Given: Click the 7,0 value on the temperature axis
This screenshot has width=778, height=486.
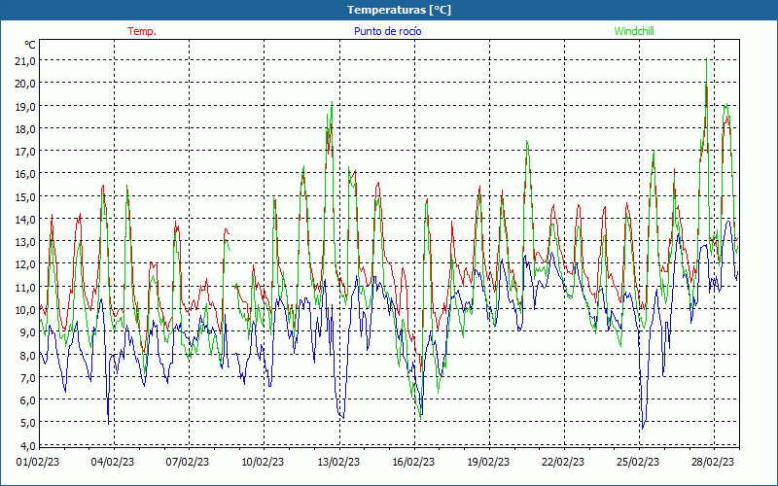Looking at the screenshot, I should click(27, 378).
